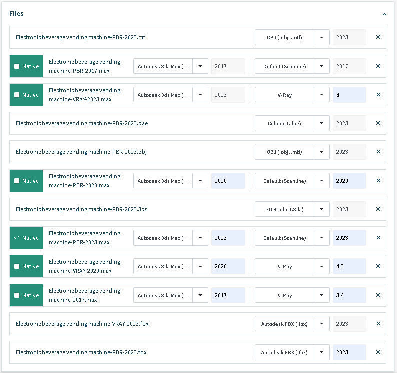Remove the PBR-2023.3ds file
397x373 pixels.
click(x=378, y=209)
